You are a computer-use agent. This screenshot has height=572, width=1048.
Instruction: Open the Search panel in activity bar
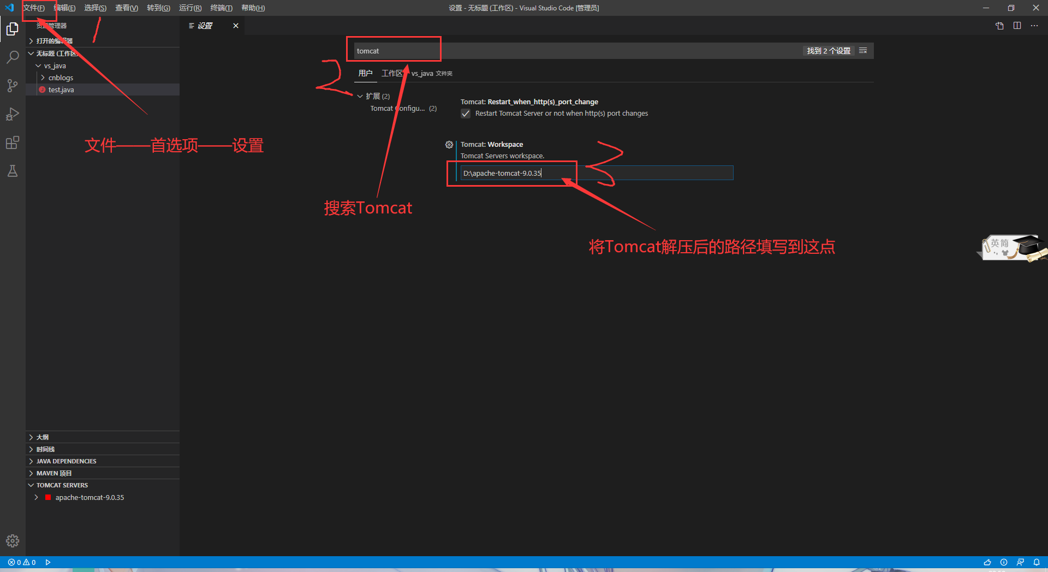(12, 57)
